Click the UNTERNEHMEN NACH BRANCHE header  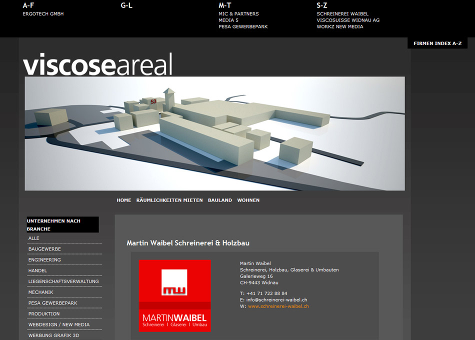[62, 224]
